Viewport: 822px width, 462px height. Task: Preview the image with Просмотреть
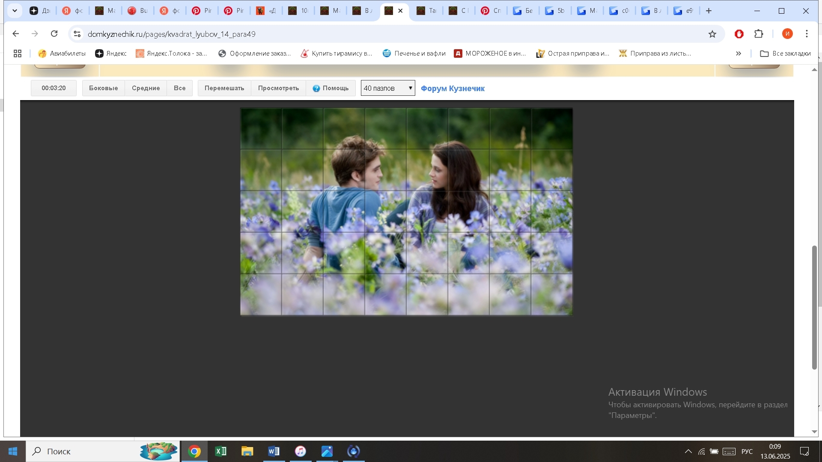[279, 88]
